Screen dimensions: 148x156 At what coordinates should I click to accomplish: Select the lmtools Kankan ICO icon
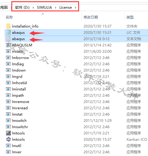click(8, 140)
